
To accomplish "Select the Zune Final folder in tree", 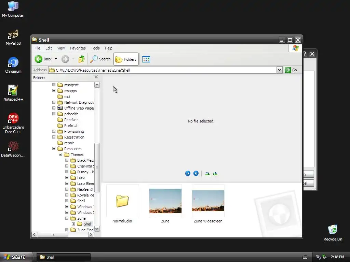I will pos(82,230).
